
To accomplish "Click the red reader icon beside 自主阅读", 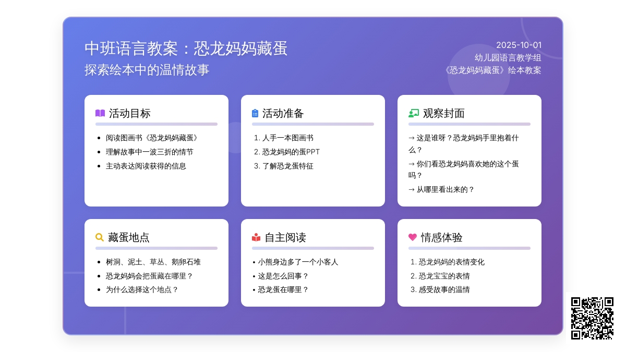I will point(256,237).
